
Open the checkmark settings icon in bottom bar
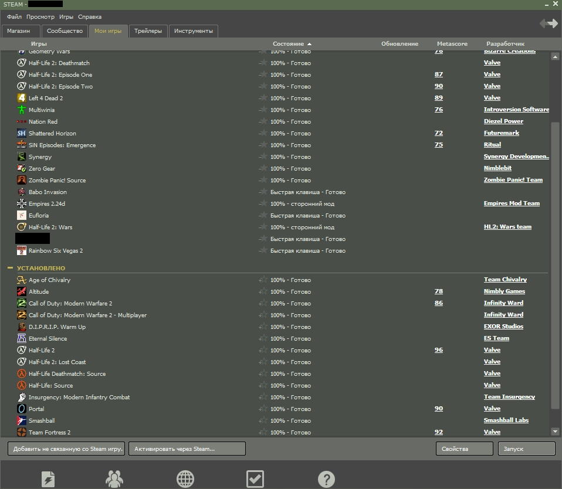click(255, 479)
